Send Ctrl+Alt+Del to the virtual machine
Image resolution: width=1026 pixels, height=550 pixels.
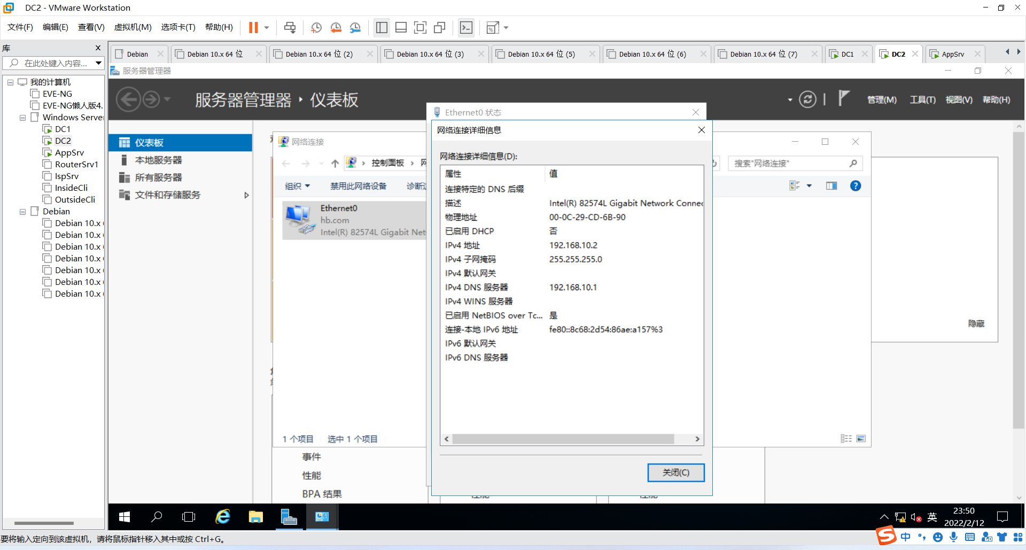point(290,27)
